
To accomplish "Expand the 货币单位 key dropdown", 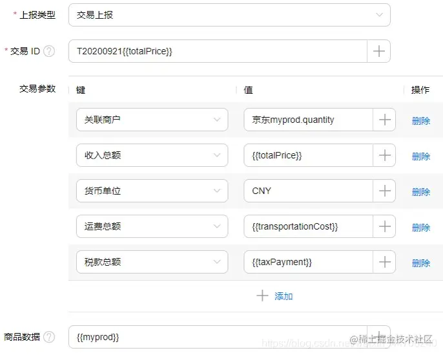I will click(x=152, y=191).
